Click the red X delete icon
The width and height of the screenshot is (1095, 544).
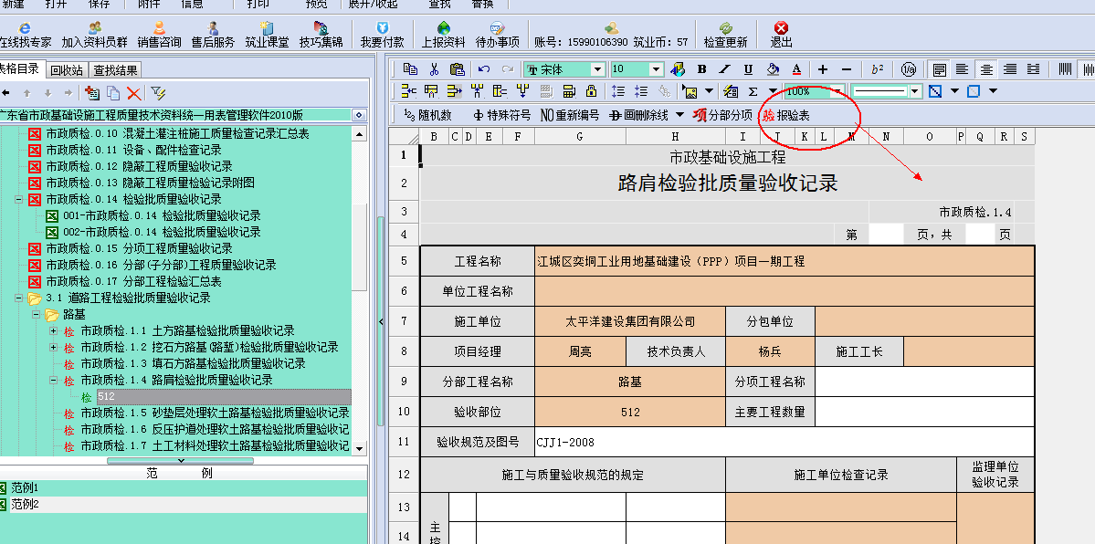coord(133,93)
